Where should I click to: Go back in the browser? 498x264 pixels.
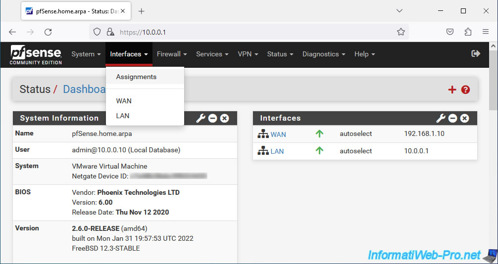tap(12, 32)
